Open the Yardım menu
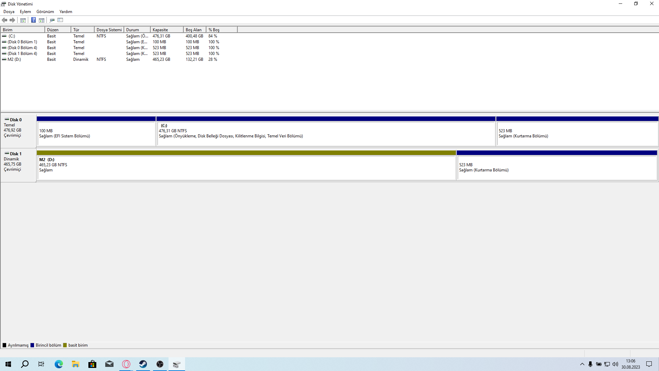Viewport: 659px width, 371px height. coord(66,12)
